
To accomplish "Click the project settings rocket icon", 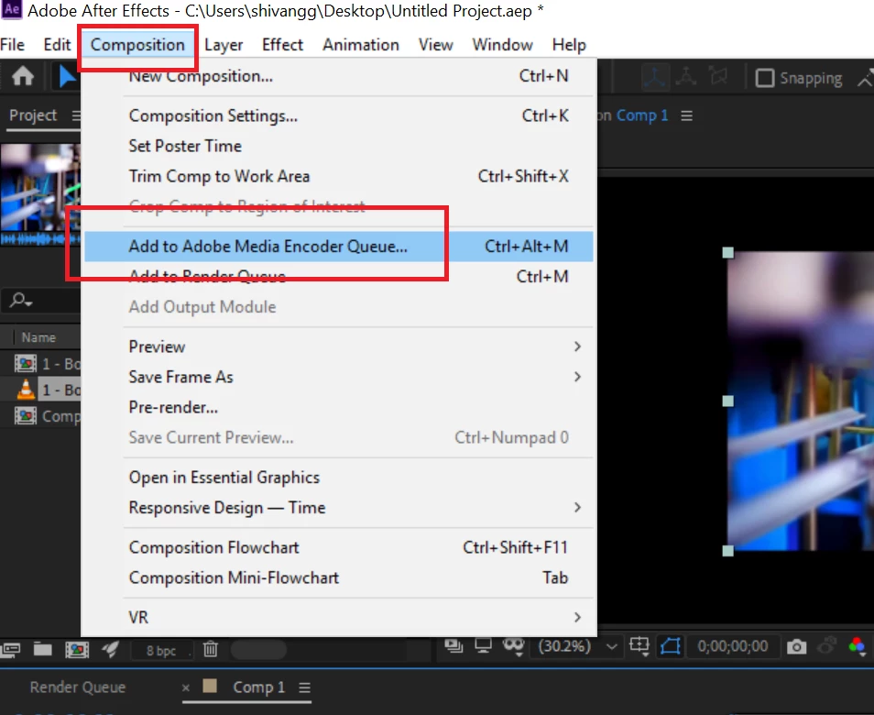I will [110, 649].
